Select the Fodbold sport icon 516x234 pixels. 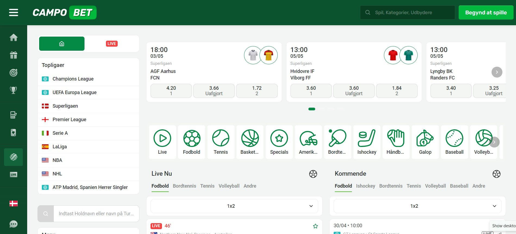click(x=191, y=142)
